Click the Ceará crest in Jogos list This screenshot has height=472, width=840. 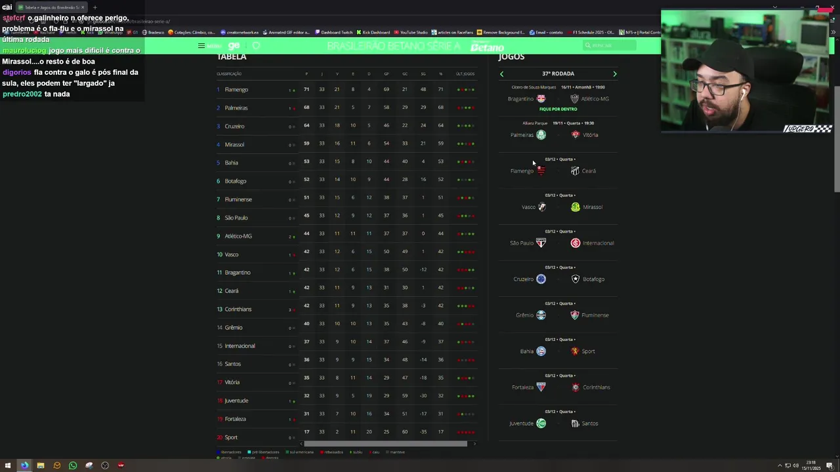coord(575,171)
